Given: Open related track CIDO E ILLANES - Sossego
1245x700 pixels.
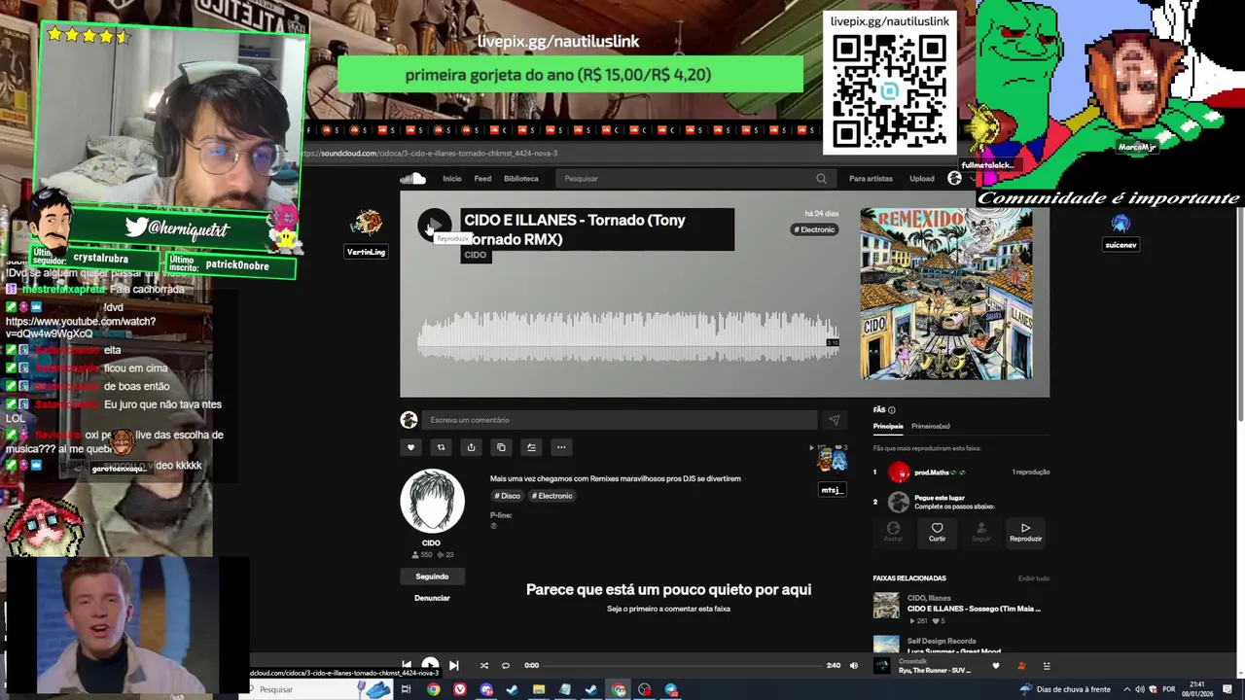Looking at the screenshot, I should [974, 609].
